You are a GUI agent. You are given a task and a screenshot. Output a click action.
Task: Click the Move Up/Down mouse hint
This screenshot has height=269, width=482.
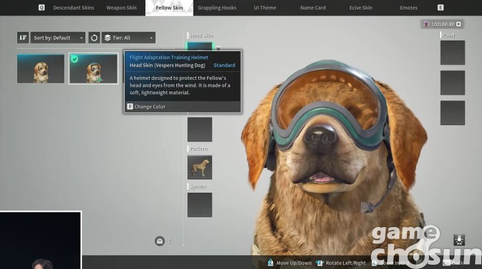point(290,263)
